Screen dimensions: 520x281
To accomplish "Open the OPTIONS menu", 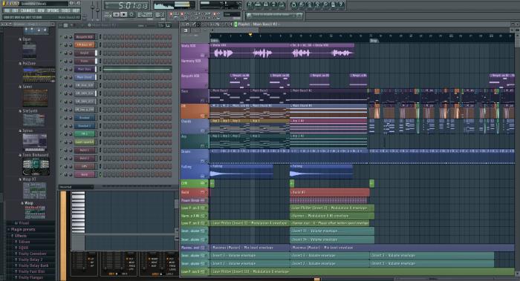I will 53,10.
